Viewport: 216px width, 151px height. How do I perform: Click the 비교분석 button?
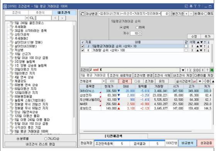point(187,143)
